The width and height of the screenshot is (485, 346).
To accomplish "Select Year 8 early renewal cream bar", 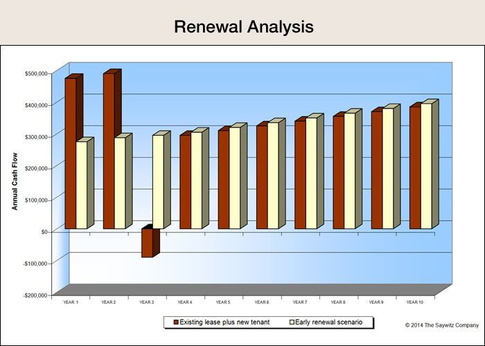I will point(350,171).
